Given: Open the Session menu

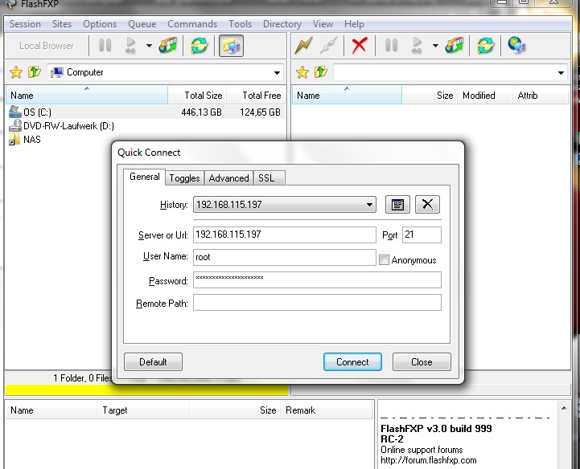Looking at the screenshot, I should 25,24.
